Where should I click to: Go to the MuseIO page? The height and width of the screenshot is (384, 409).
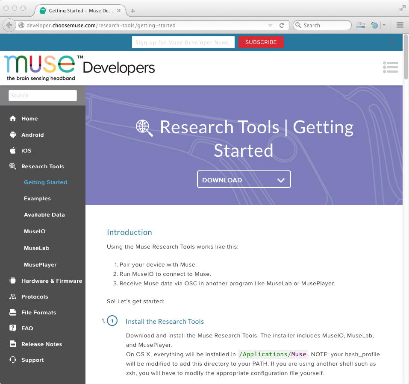(35, 231)
